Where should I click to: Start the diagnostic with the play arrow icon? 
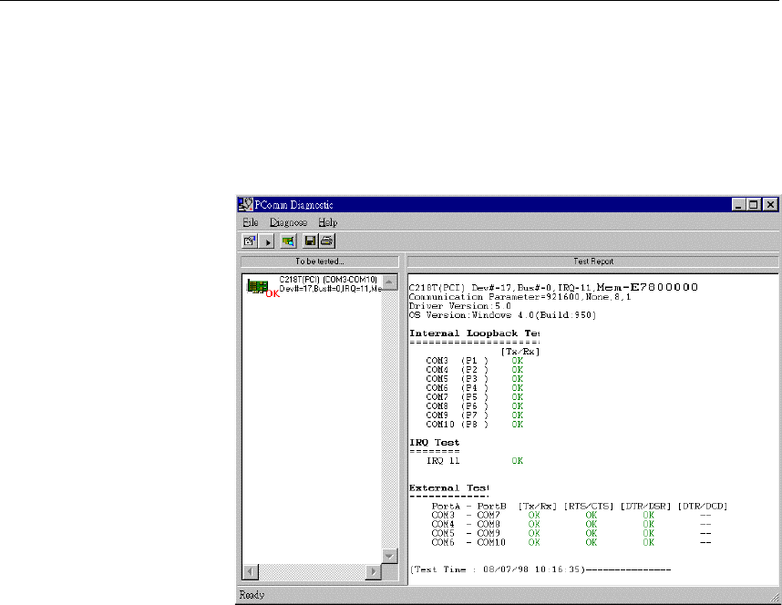[x=267, y=241]
